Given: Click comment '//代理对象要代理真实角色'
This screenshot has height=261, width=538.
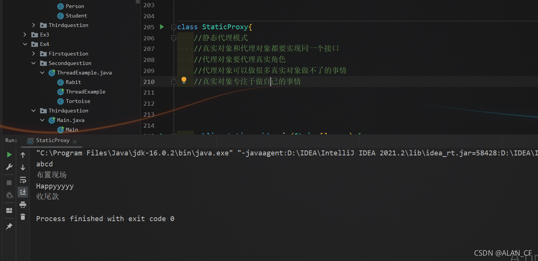Looking at the screenshot, I should click(x=240, y=60).
